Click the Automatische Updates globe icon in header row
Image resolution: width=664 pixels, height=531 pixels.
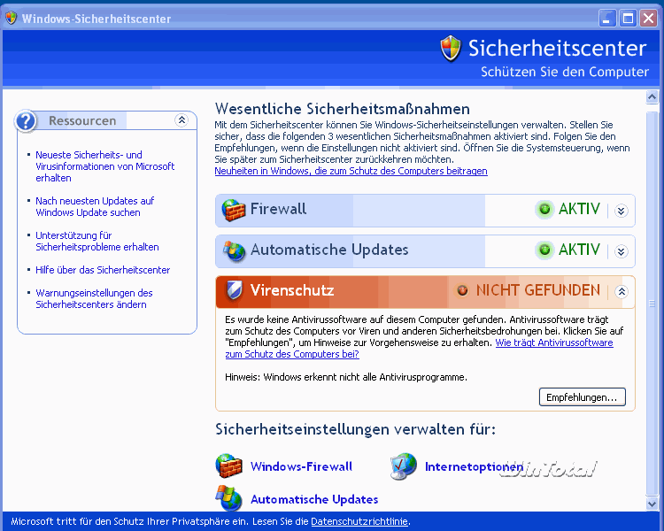235,250
